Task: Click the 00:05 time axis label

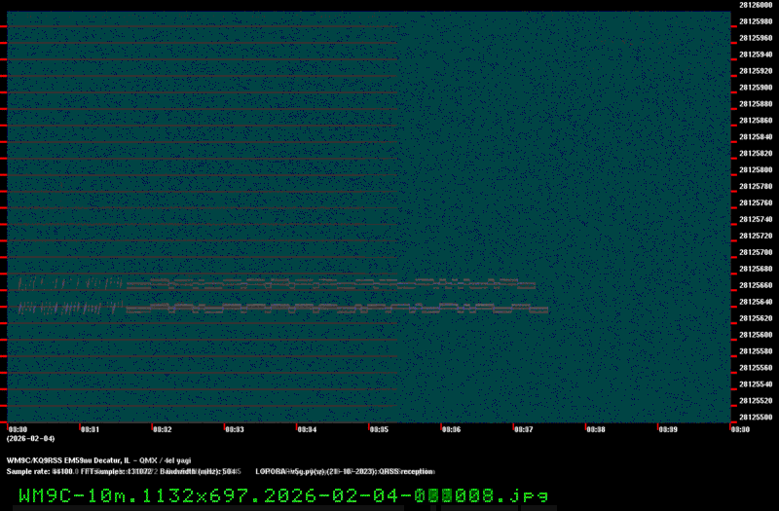Action: [378, 429]
